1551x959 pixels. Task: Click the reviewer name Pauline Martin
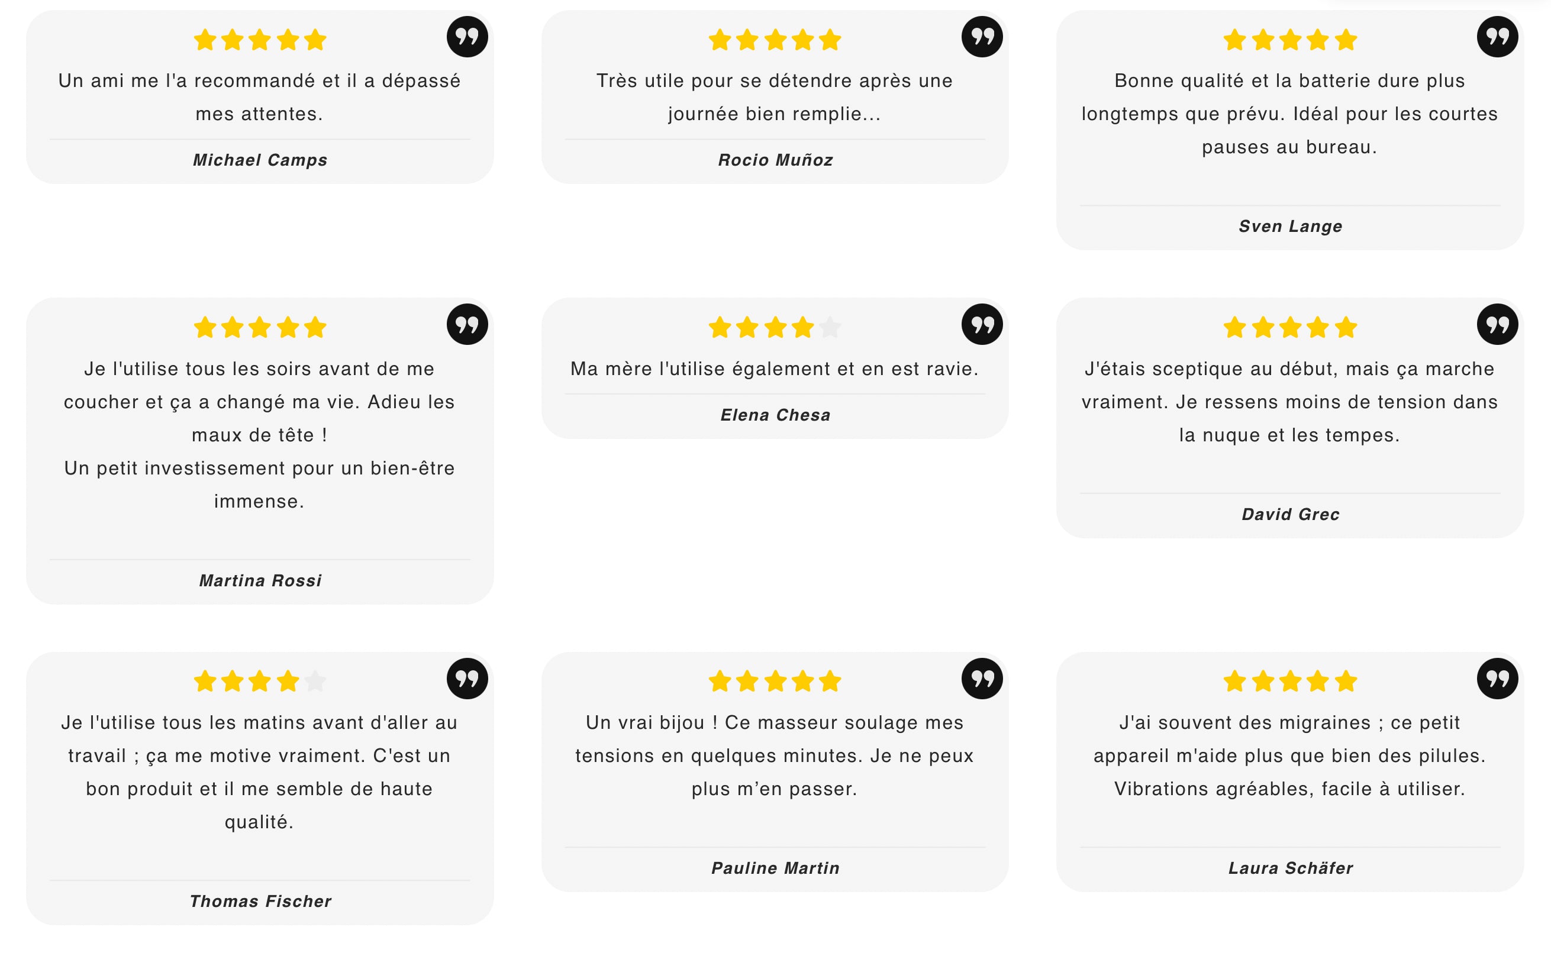click(x=775, y=868)
